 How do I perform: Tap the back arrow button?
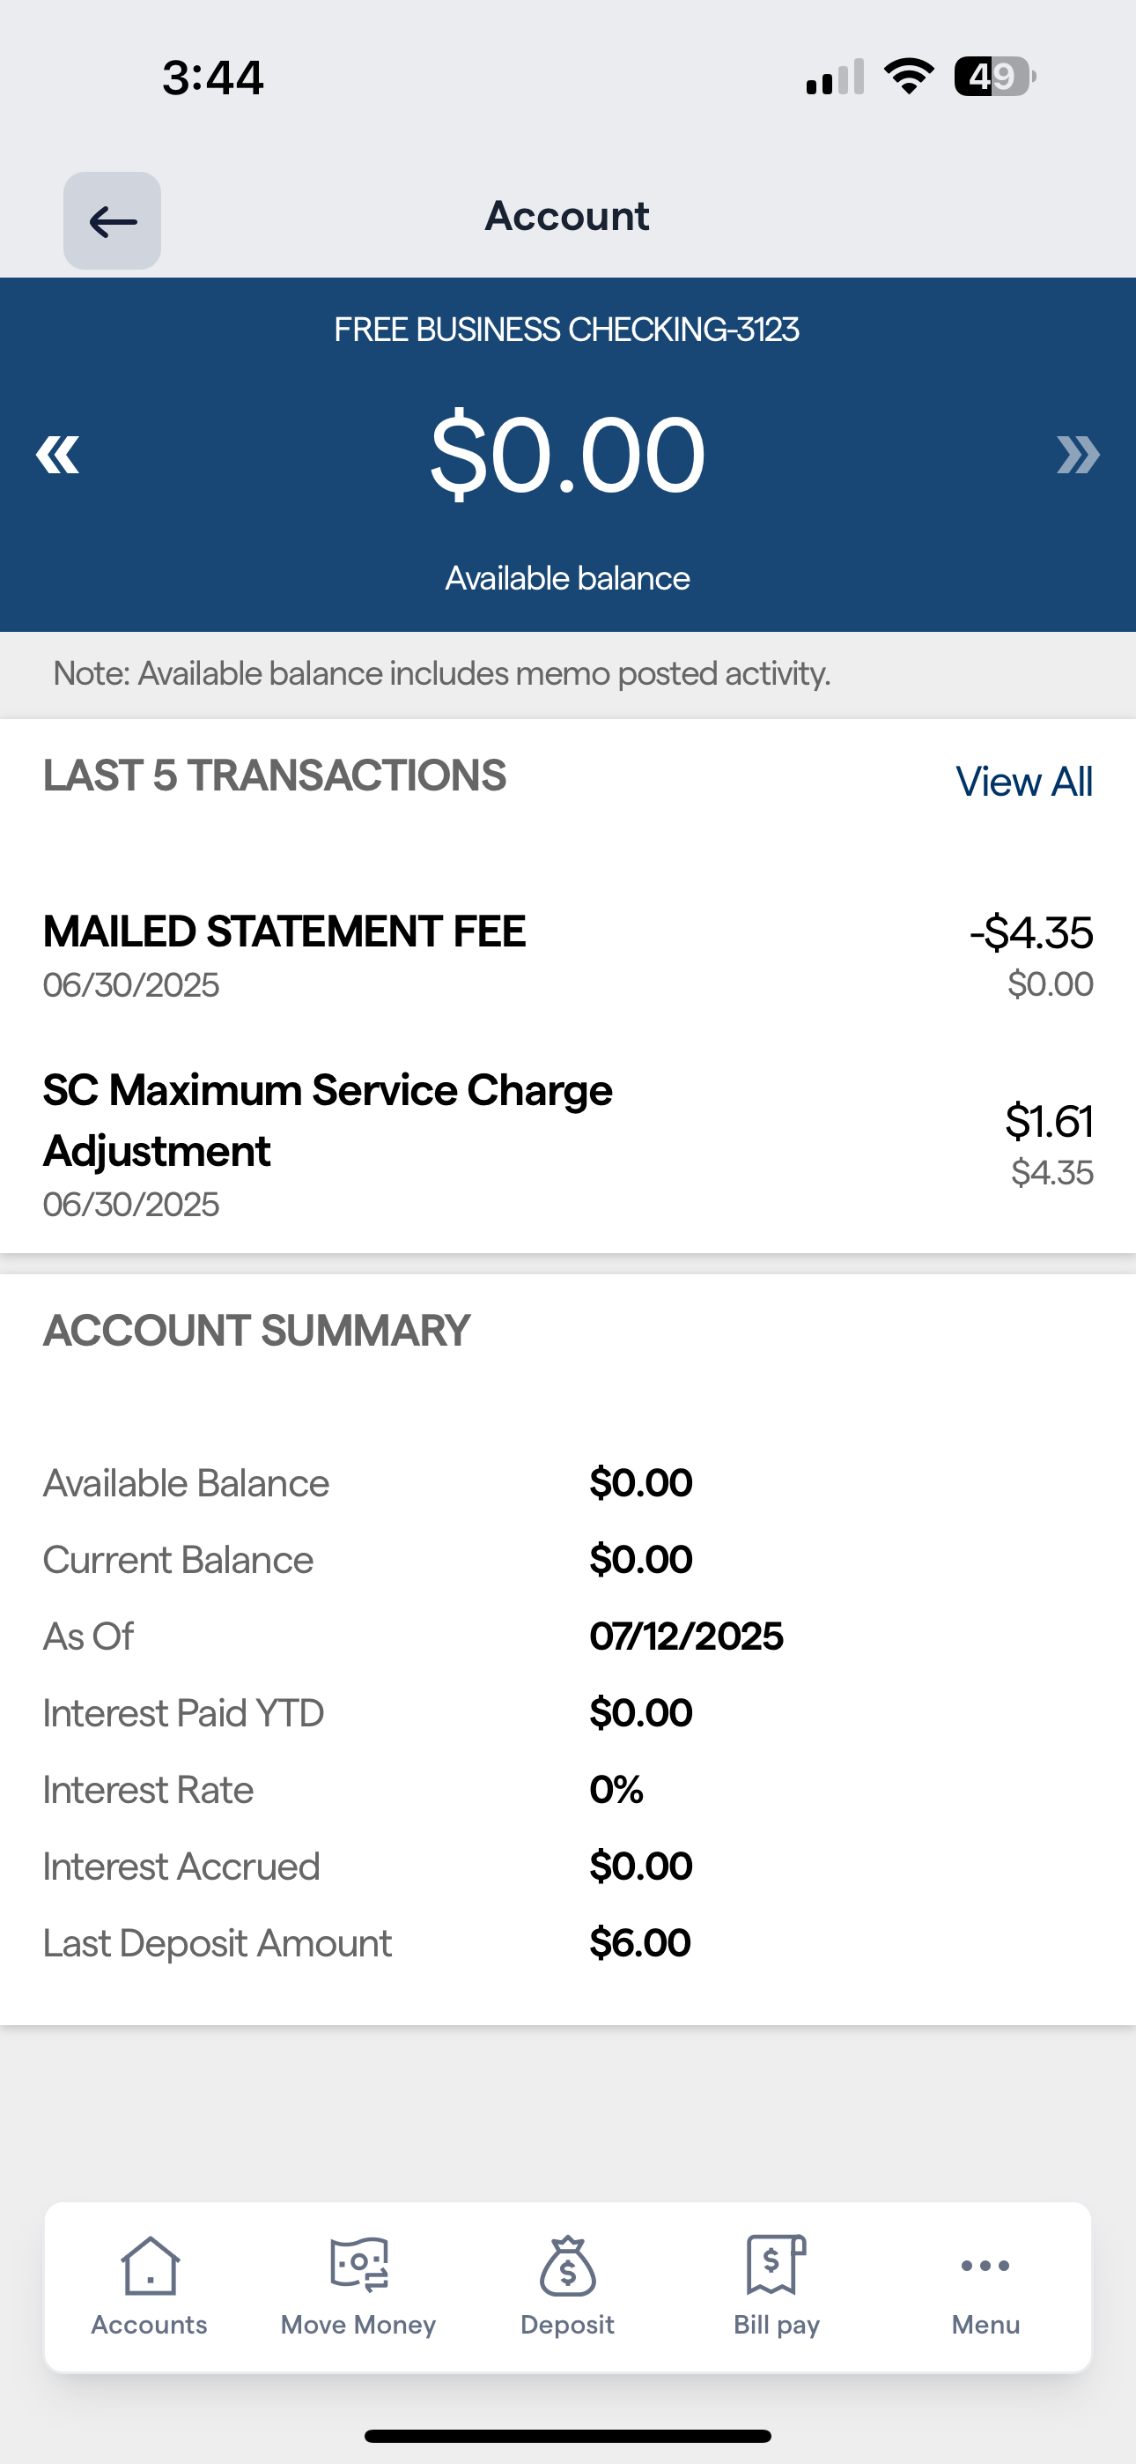tap(112, 221)
